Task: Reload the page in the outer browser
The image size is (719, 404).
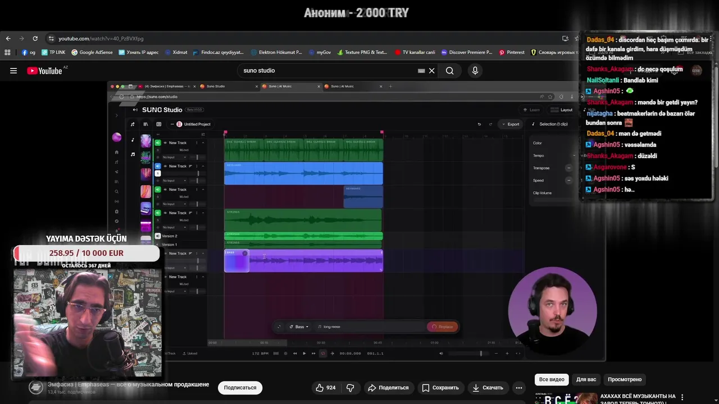Action: (35, 39)
